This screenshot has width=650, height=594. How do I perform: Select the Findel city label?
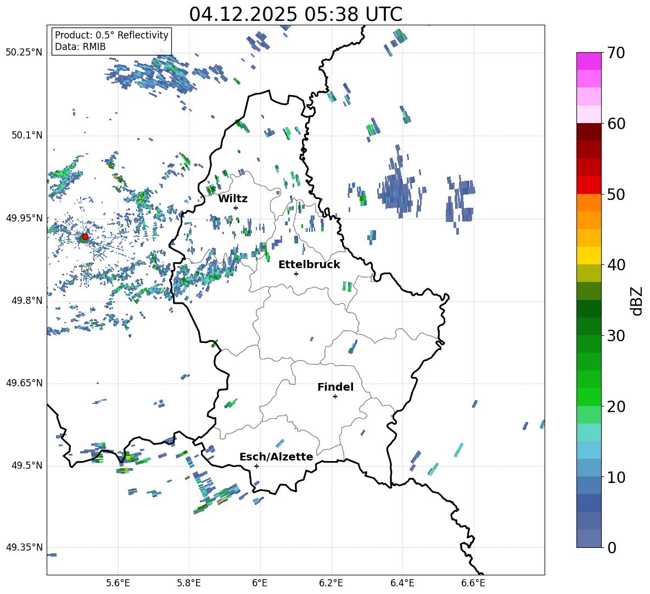(335, 387)
